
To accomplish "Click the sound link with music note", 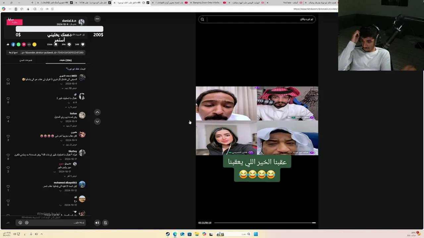I will 78,34.
